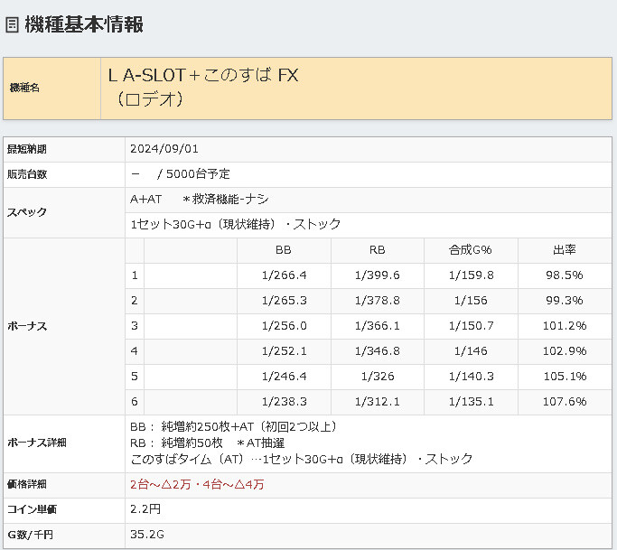Click payout rate 99.3%
This screenshot has height=550, width=617.
click(x=565, y=301)
